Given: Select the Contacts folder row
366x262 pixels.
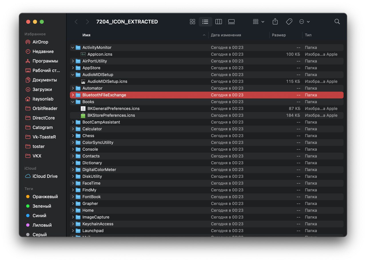Looking at the screenshot, I should (207, 156).
